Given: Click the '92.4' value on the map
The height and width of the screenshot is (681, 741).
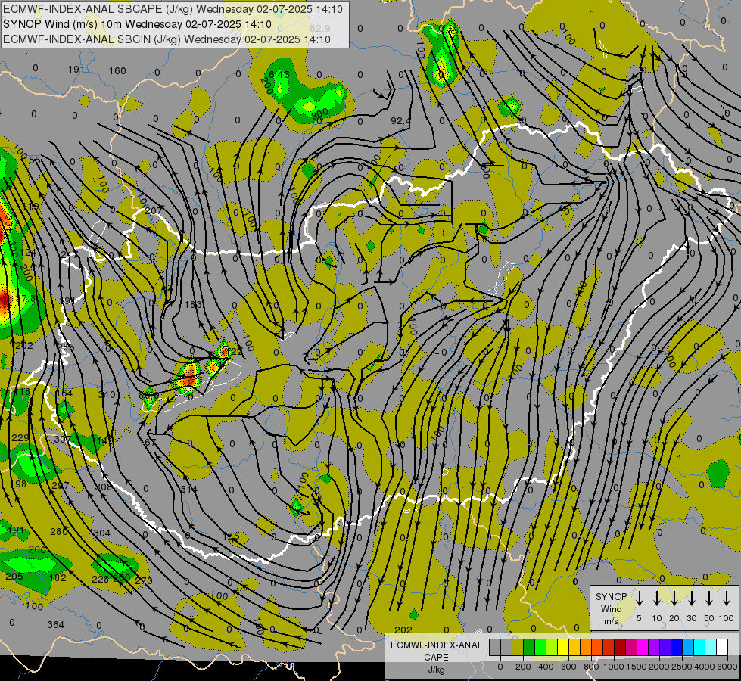Looking at the screenshot, I should point(400,121).
